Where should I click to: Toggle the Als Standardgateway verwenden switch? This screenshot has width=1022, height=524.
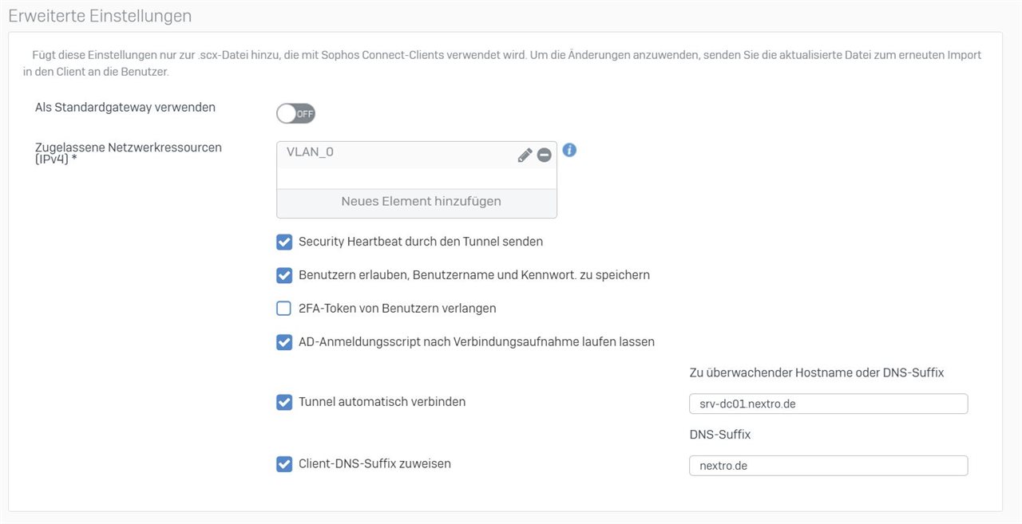[x=296, y=113]
